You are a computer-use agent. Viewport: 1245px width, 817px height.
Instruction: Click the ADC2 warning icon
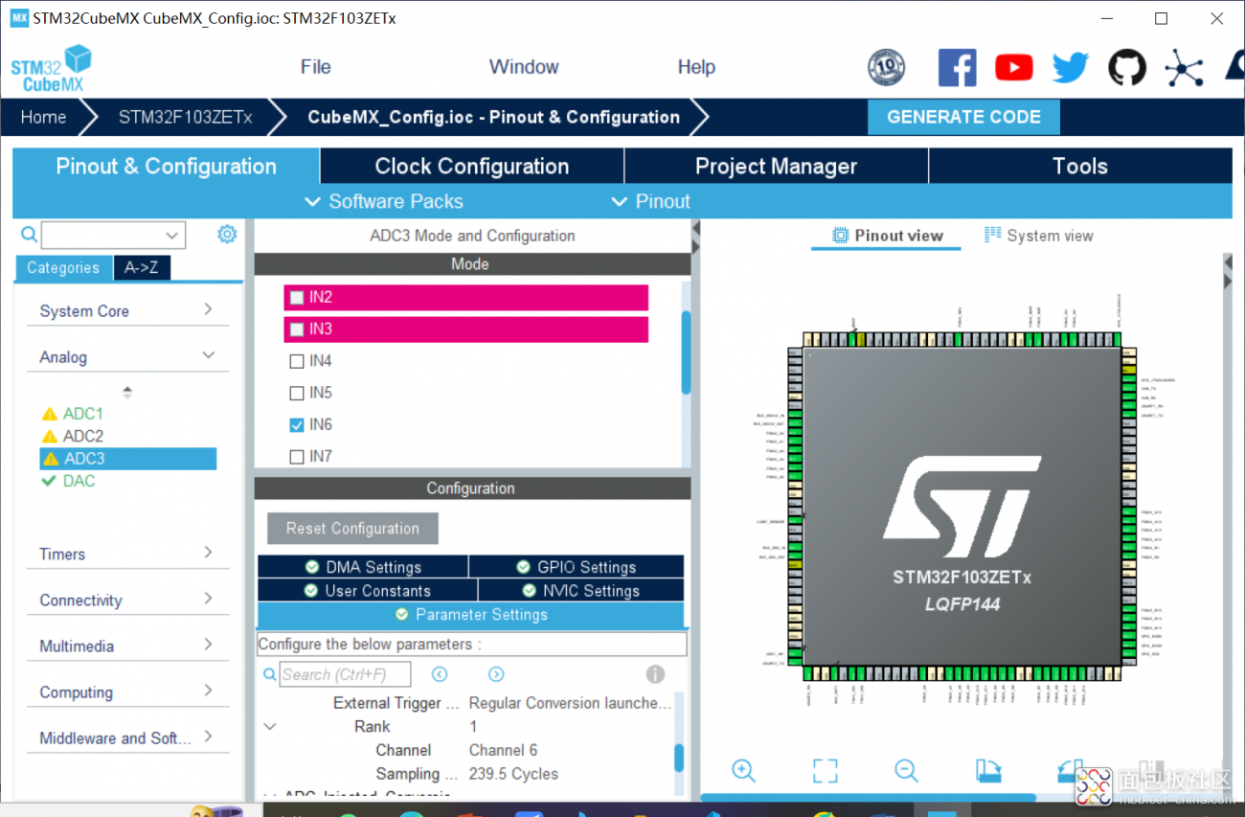tap(50, 437)
